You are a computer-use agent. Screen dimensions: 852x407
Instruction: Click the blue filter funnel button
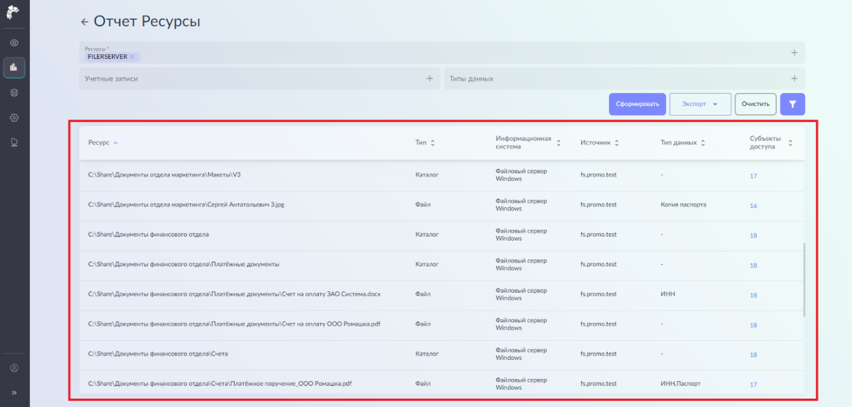[x=792, y=104]
